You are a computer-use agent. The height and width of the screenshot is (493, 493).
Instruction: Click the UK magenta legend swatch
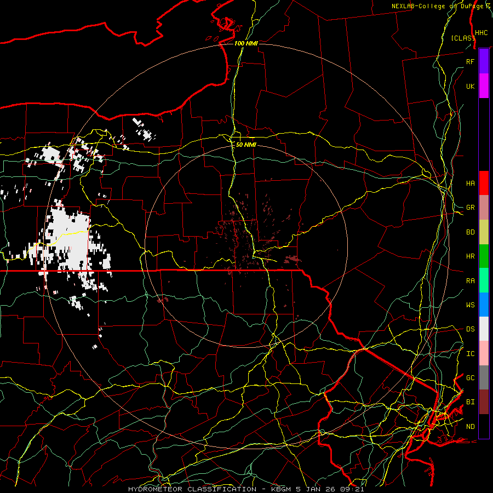(484, 86)
